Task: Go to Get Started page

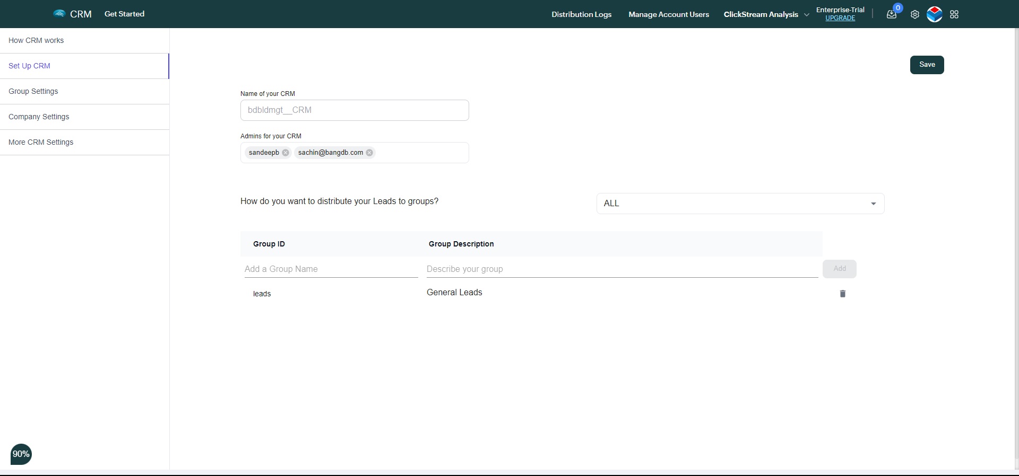Action: [124, 14]
